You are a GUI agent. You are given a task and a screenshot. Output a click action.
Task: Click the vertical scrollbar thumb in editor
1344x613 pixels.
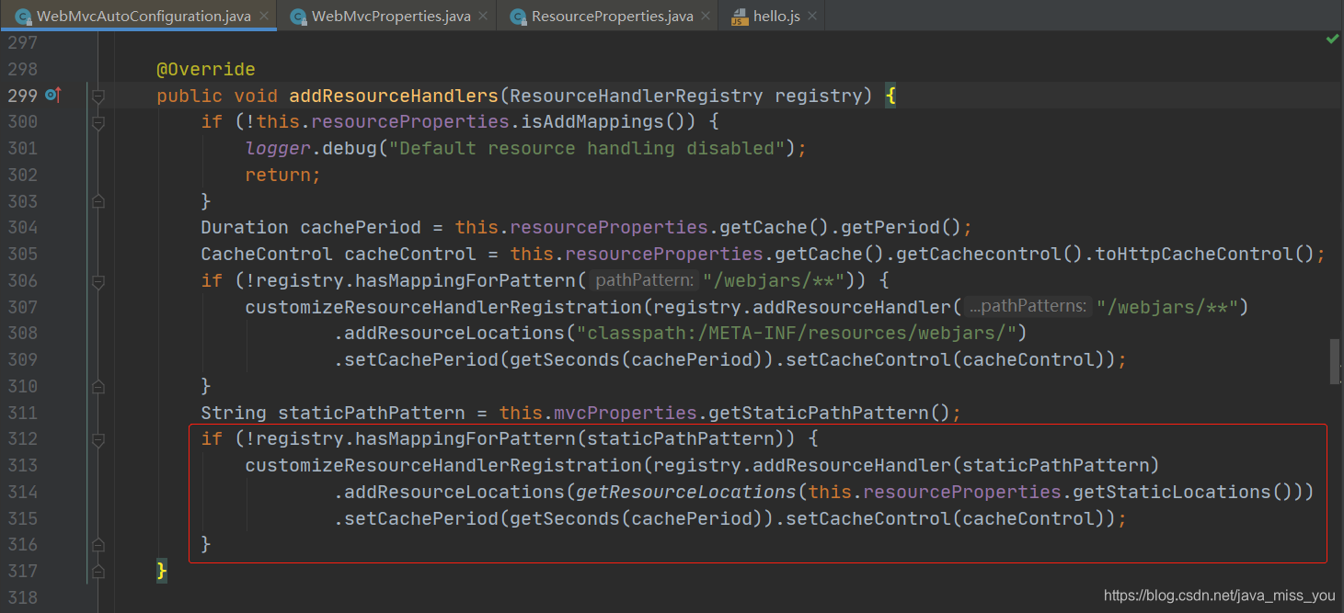click(1335, 361)
